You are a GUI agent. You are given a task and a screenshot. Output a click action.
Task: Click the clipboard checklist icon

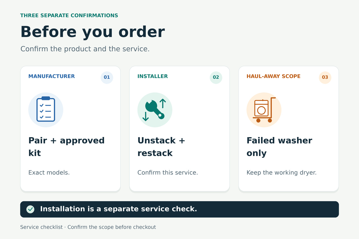46,110
